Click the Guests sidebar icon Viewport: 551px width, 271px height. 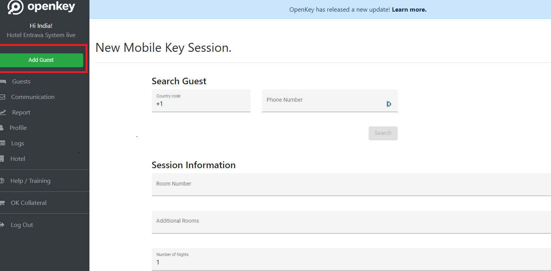(x=3, y=81)
